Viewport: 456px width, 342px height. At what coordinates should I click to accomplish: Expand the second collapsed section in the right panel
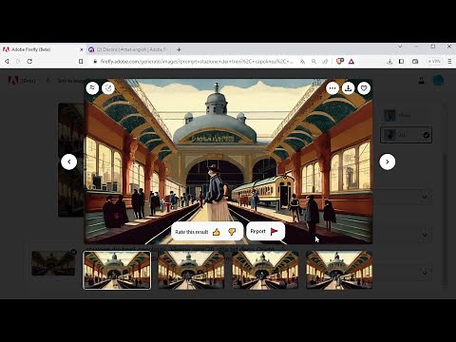[x=425, y=235]
